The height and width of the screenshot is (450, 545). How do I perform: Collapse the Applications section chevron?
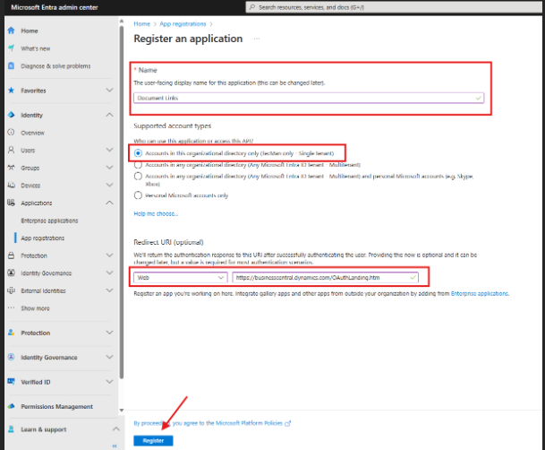[x=109, y=203]
